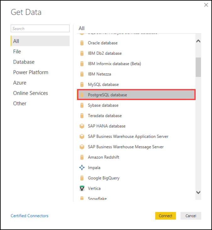
Task: Open the Azure category
Action: tap(20, 83)
